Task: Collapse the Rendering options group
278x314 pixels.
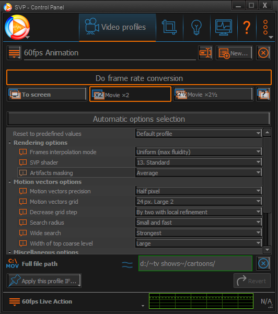Action: pyautogui.click(x=9, y=143)
